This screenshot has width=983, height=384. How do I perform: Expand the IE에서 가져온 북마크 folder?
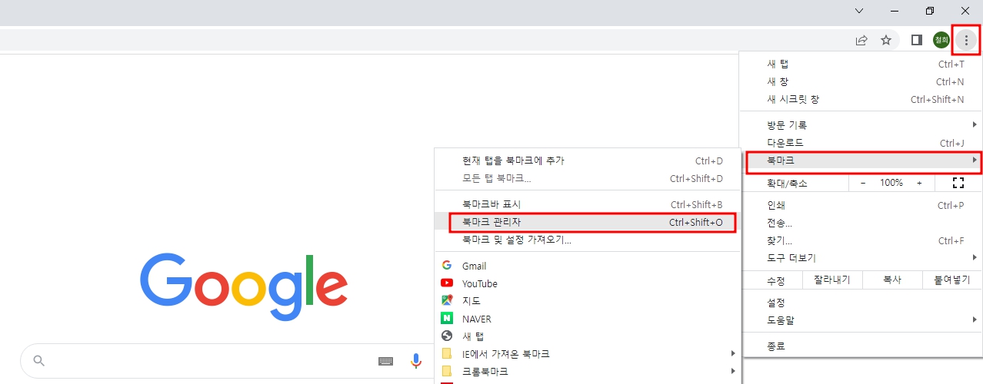(587, 354)
